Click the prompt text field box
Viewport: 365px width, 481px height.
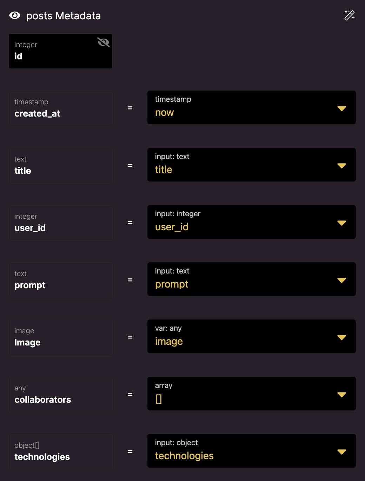(61, 280)
